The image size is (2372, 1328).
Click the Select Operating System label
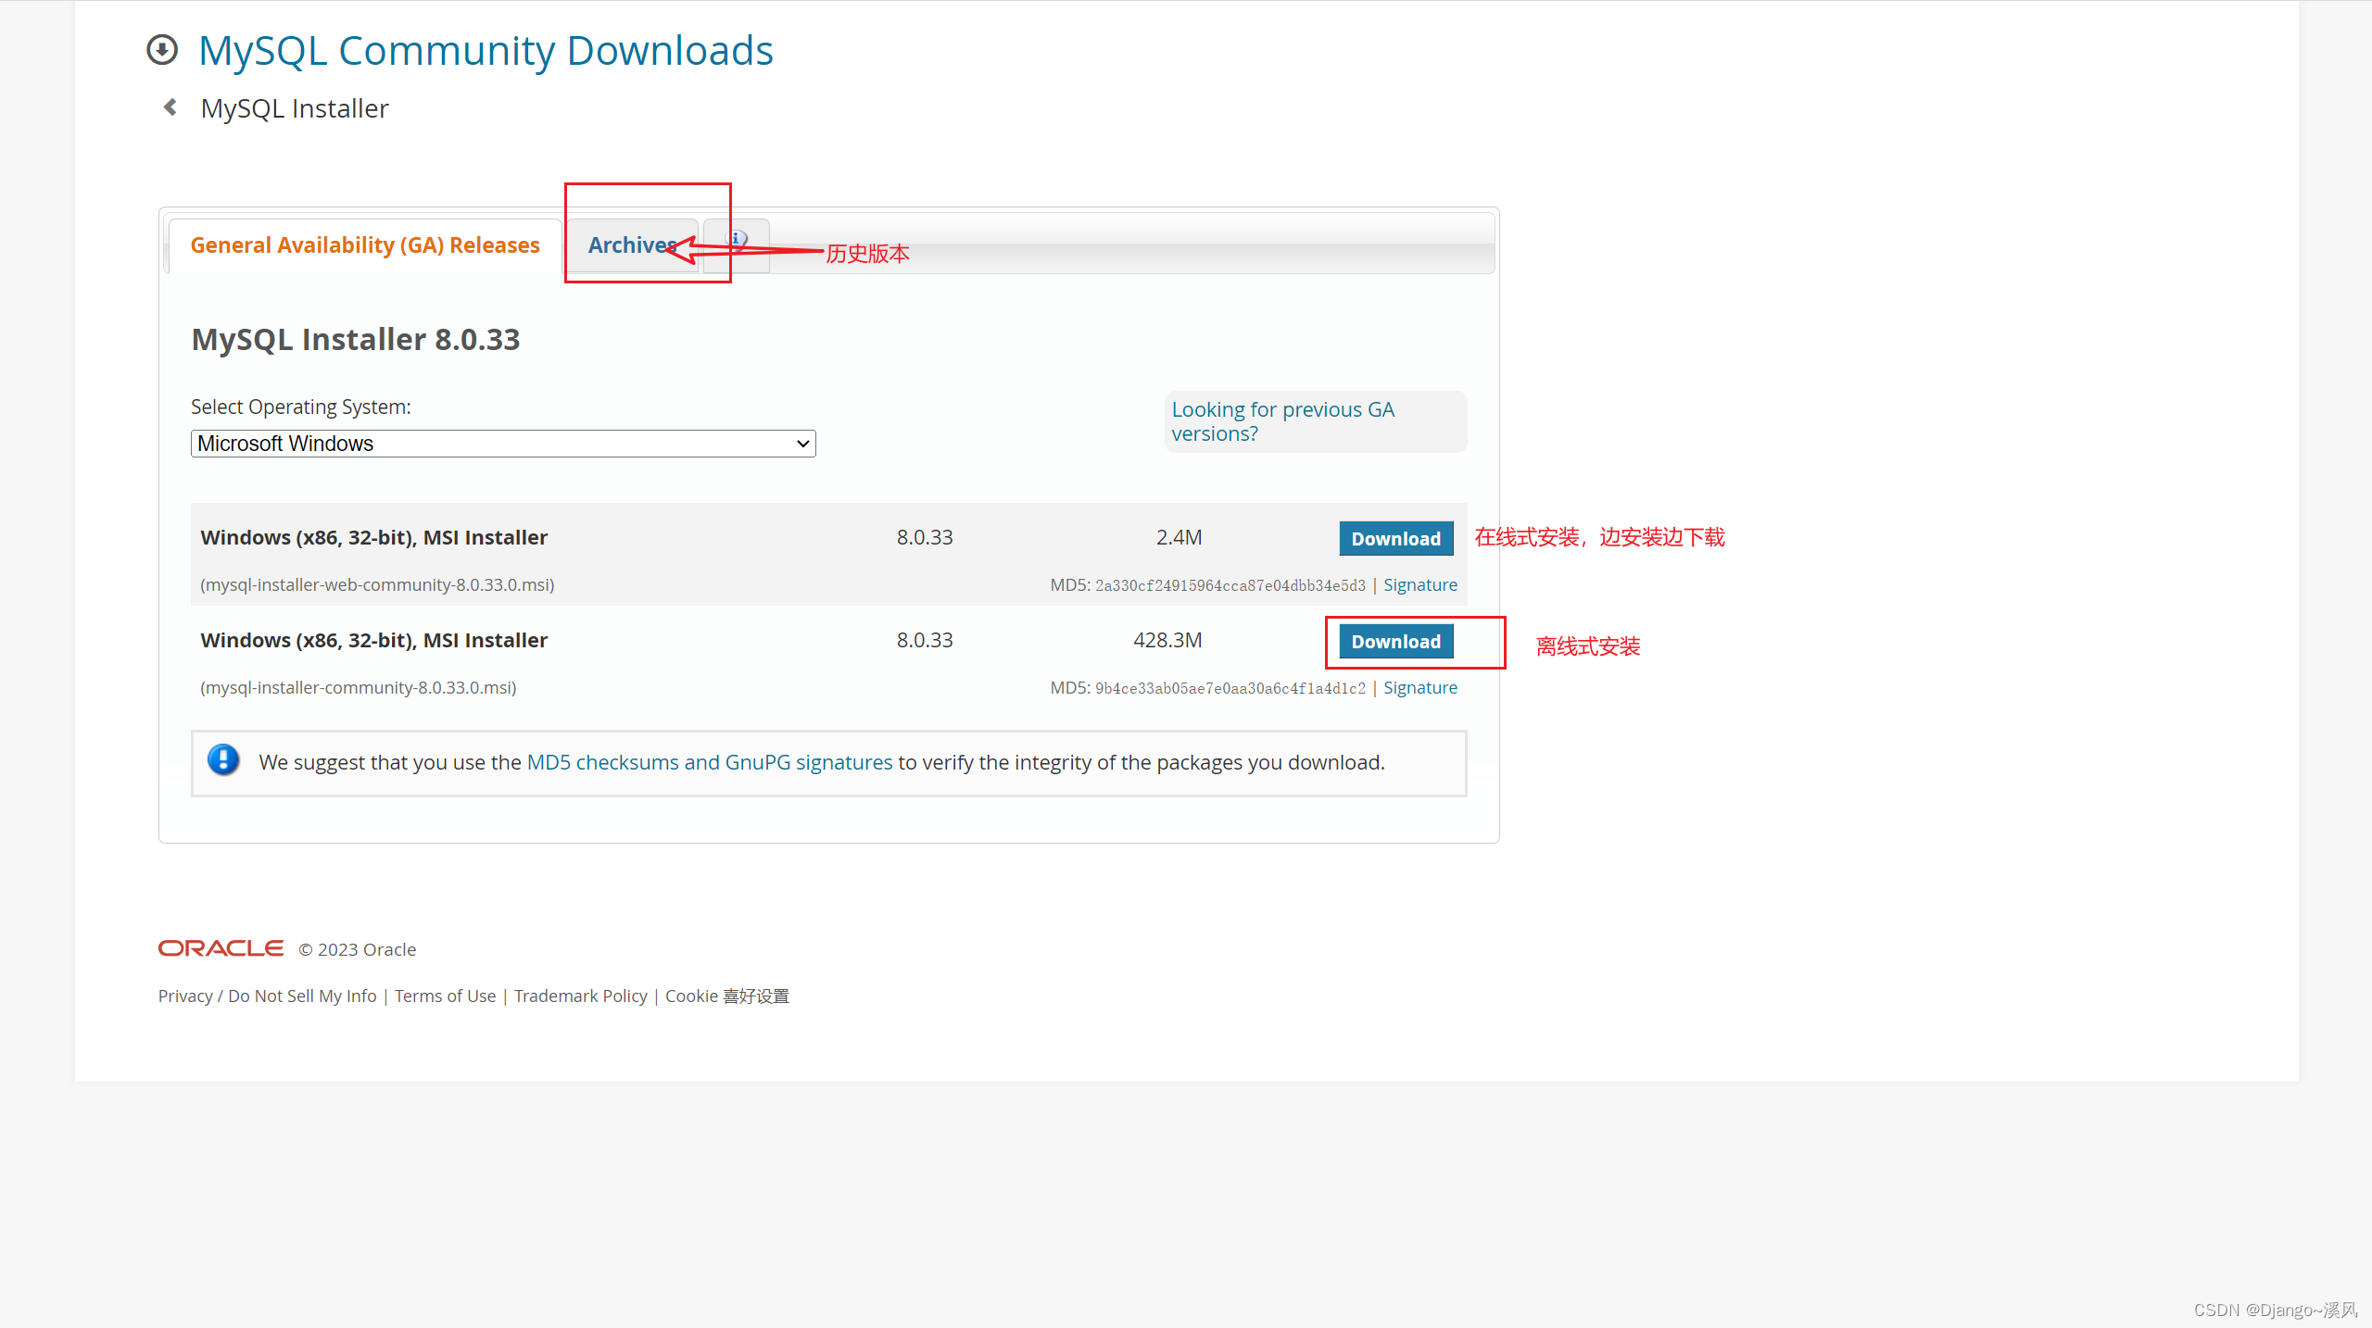click(300, 407)
